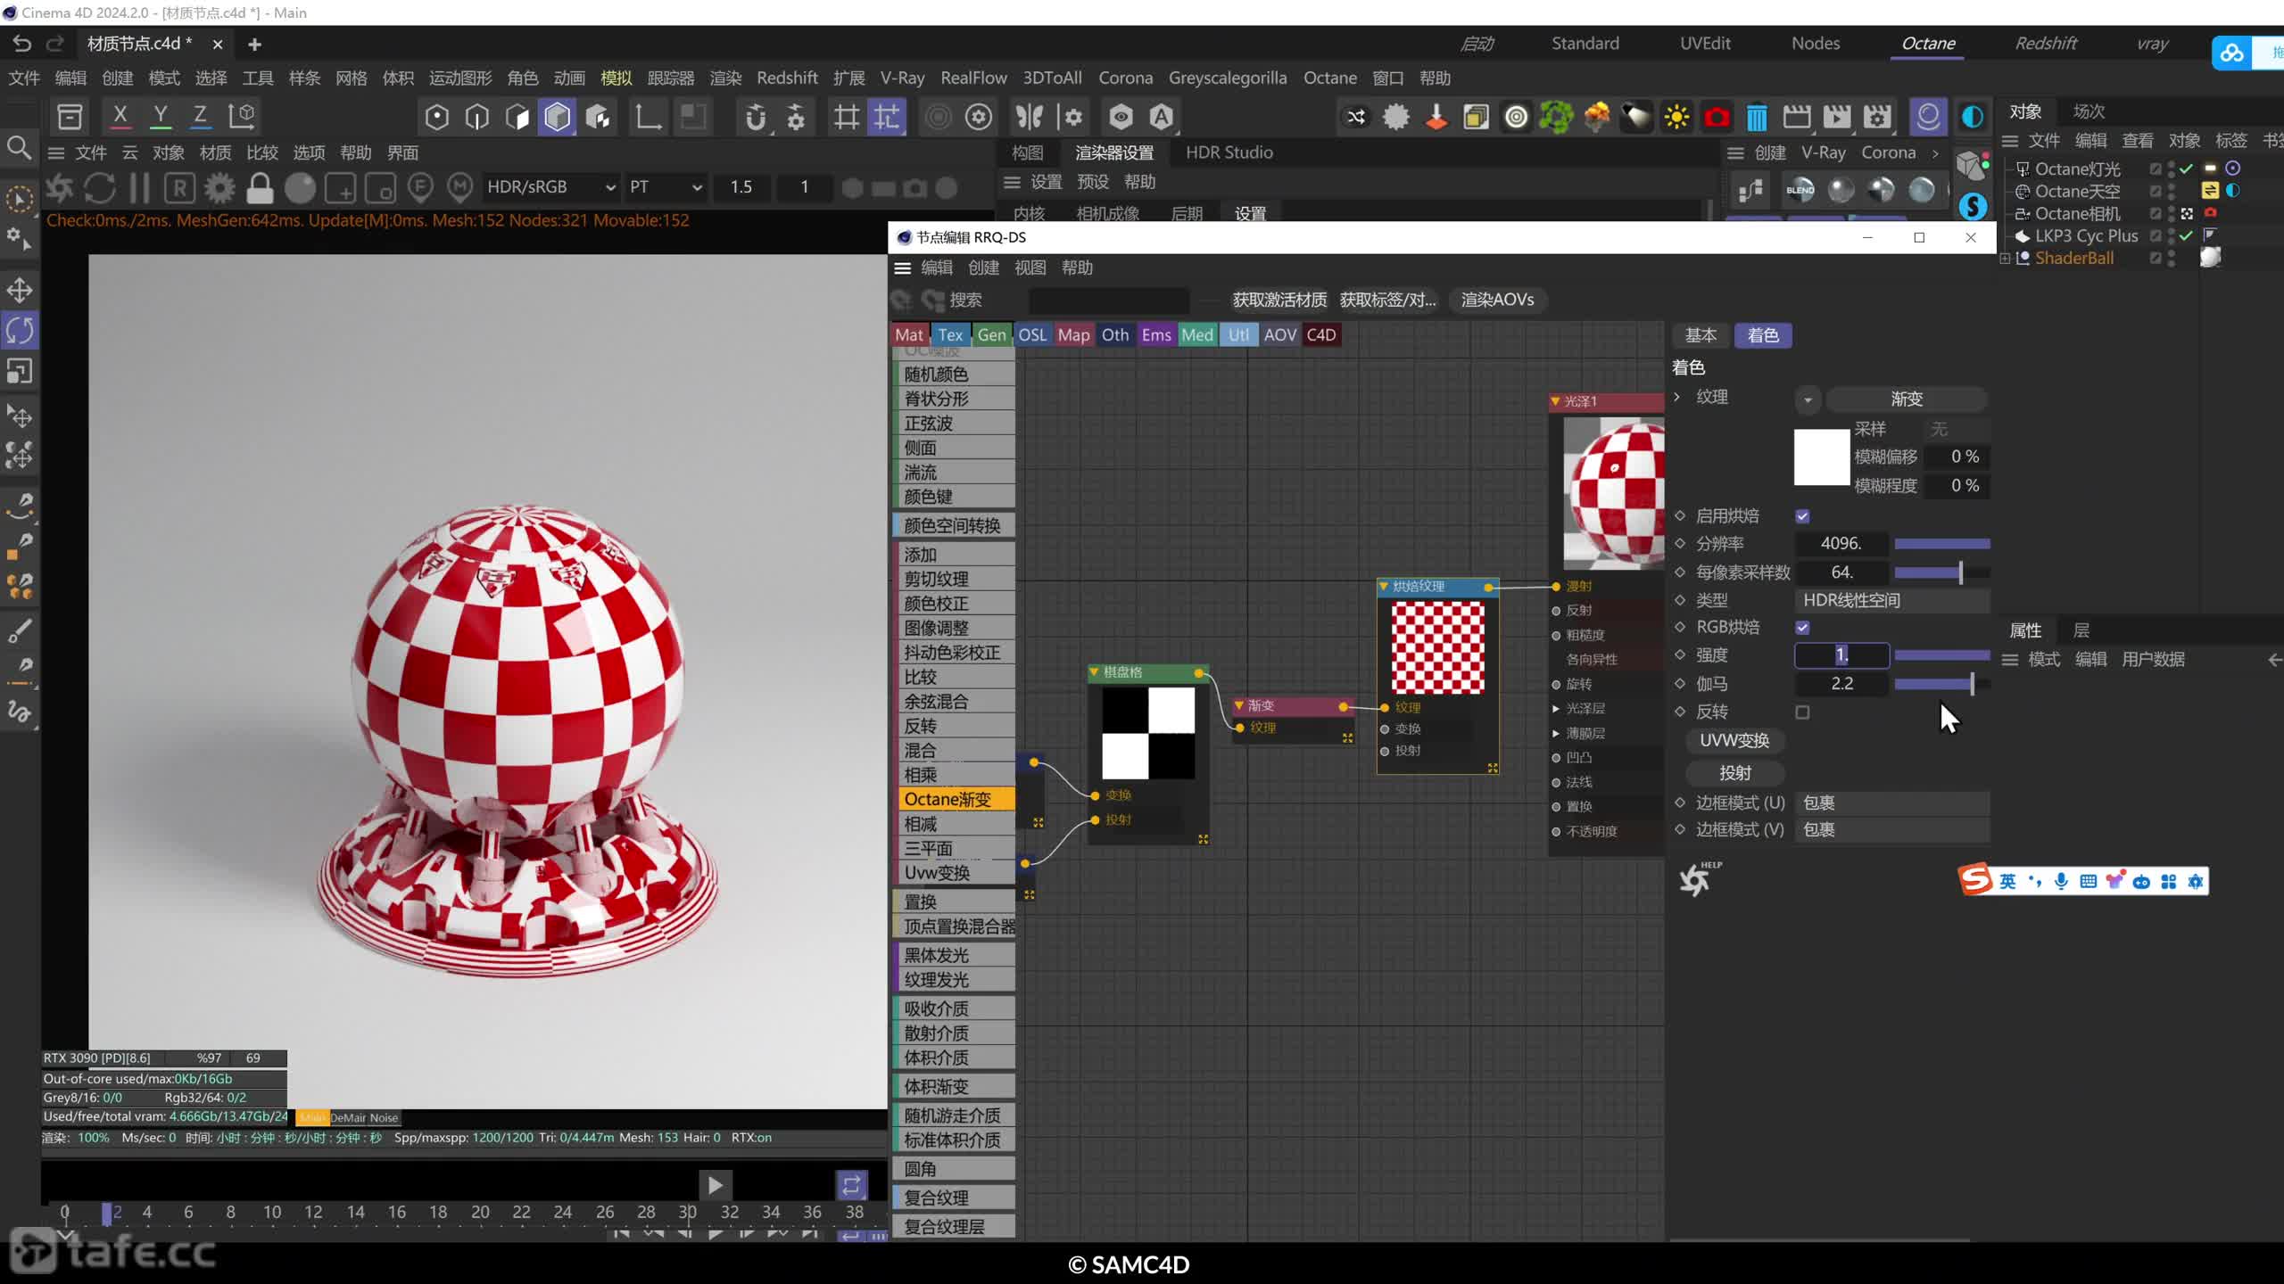Image resolution: width=2284 pixels, height=1284 pixels.
Task: Select the Move tool in left toolbar
Action: (20, 290)
